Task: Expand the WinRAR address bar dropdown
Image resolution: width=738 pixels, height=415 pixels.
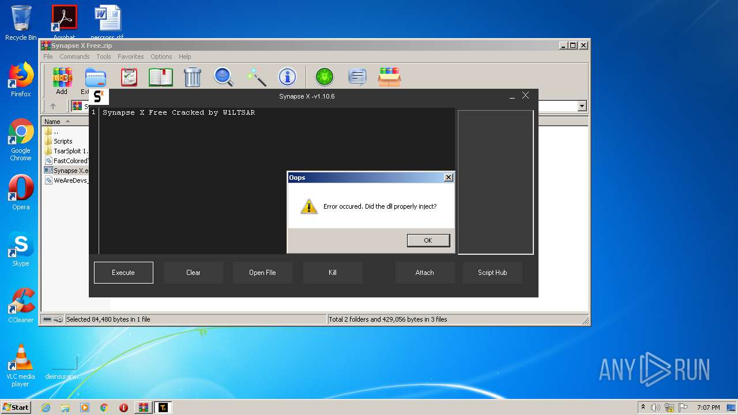Action: coord(582,106)
